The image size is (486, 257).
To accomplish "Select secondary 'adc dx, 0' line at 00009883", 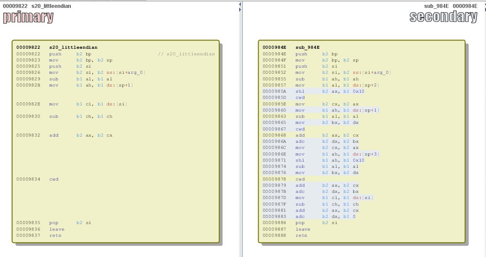I will tap(309, 217).
